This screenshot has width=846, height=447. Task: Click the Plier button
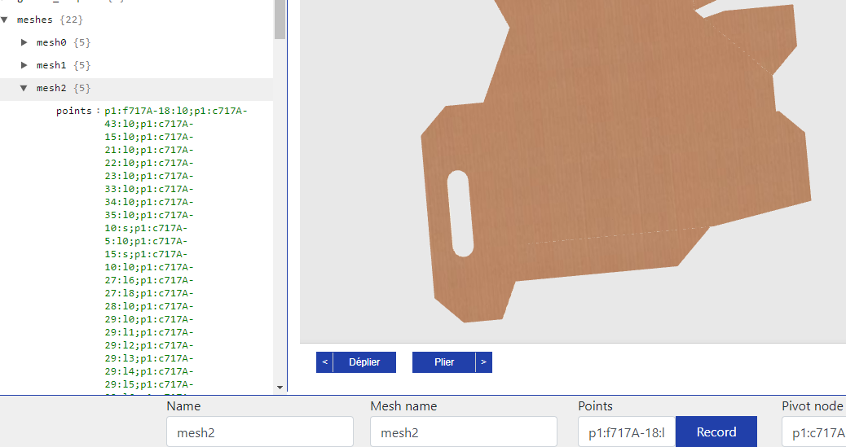pos(444,362)
